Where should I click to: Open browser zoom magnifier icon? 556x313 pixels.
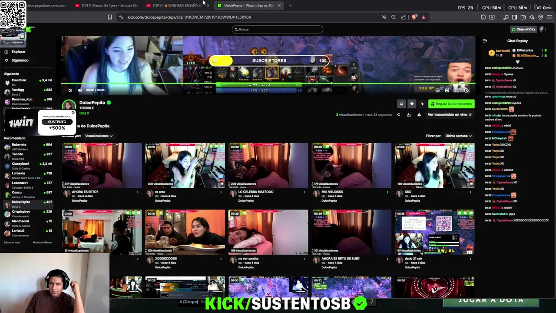tap(394, 17)
